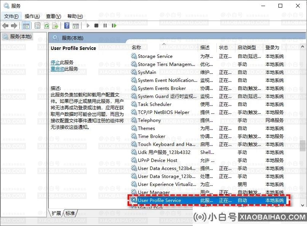The height and width of the screenshot is (226, 307).
Task: Click the Services app icon in title bar
Action: (x=6, y=6)
